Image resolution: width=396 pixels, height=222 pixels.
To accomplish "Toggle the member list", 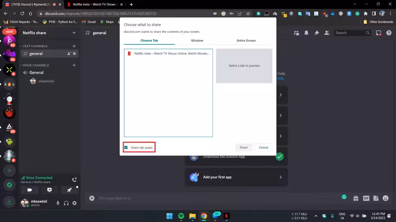I will (x=327, y=33).
